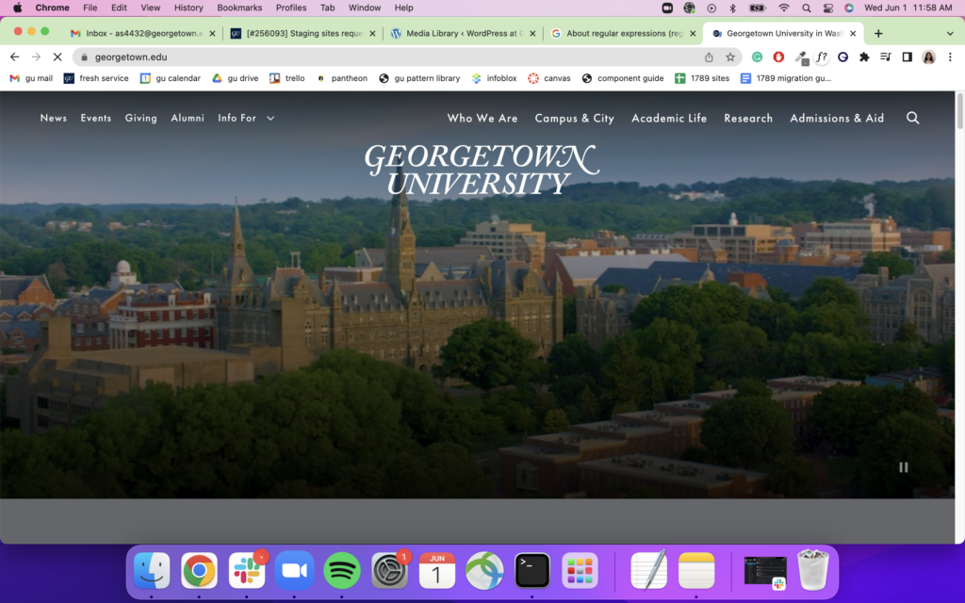The image size is (965, 603).
Task: Open the red ad blocker extension
Action: point(778,57)
